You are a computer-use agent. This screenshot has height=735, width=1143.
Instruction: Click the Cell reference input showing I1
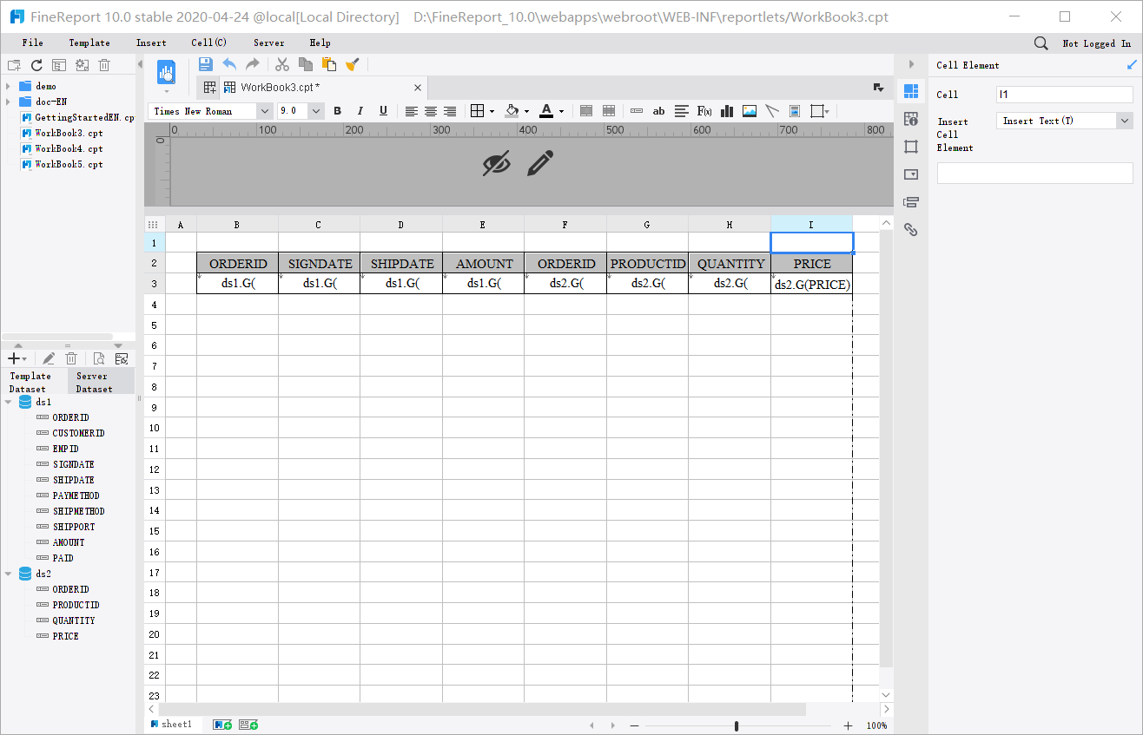1064,94
